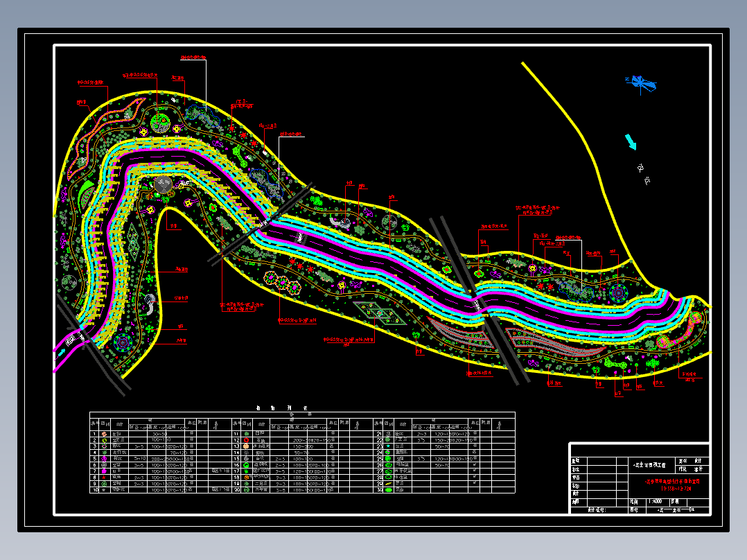Click the red drawing title text in title block

[672, 484]
